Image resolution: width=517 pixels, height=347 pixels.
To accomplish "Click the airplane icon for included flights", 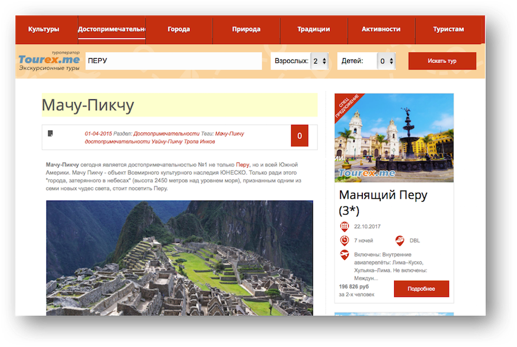I will [345, 255].
